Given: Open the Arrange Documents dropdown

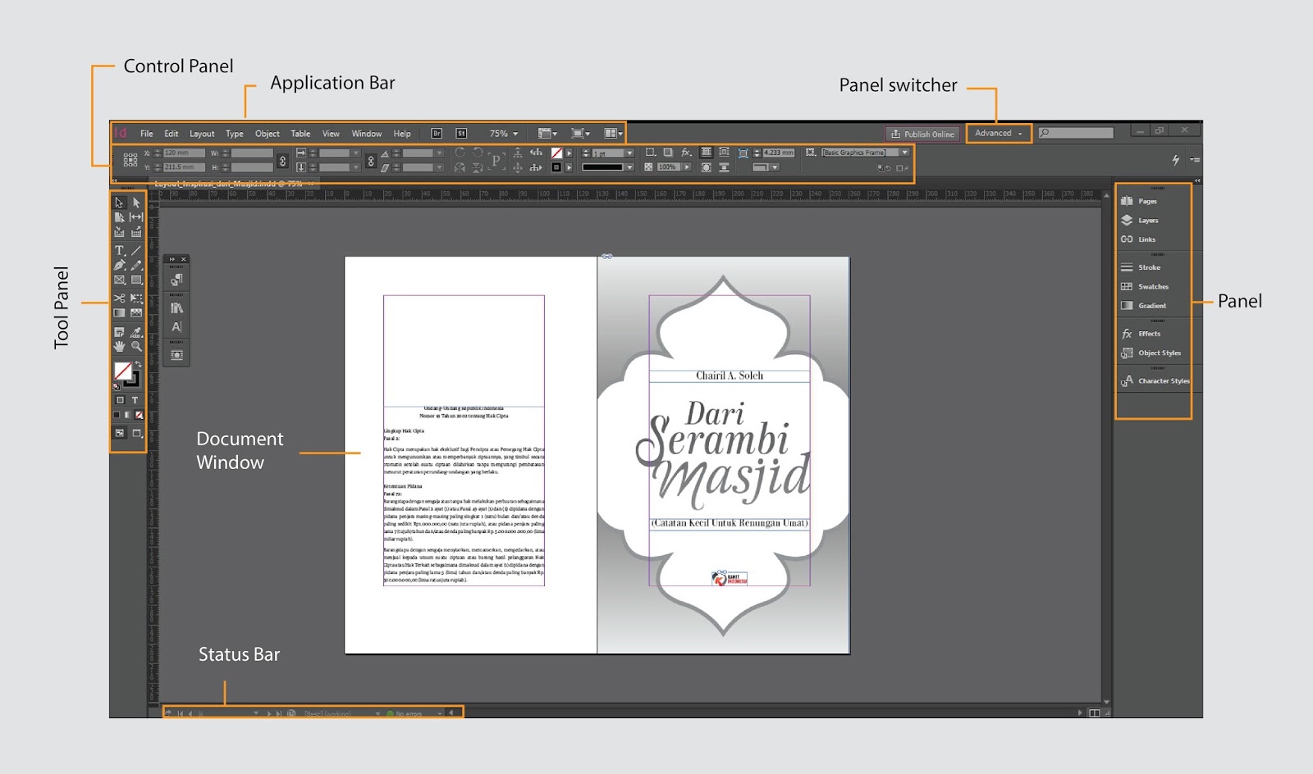Looking at the screenshot, I should [613, 134].
